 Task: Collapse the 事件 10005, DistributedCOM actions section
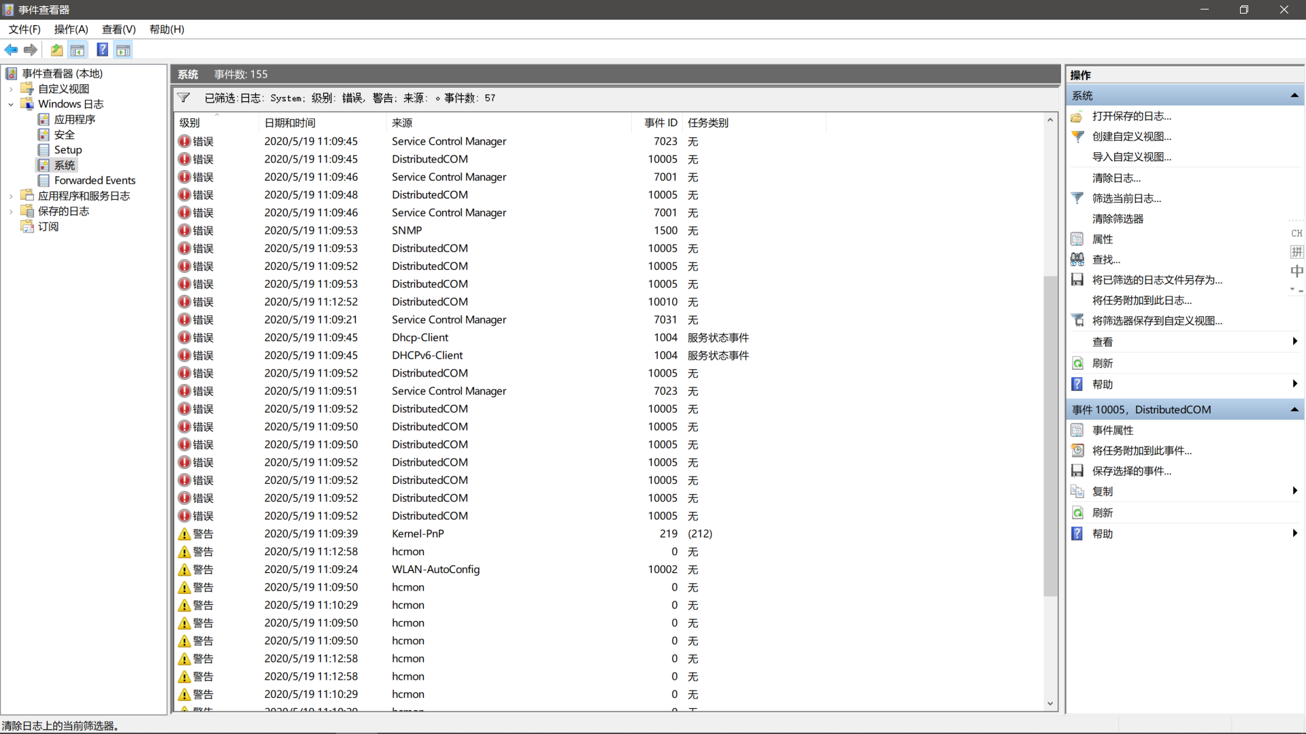click(1295, 409)
